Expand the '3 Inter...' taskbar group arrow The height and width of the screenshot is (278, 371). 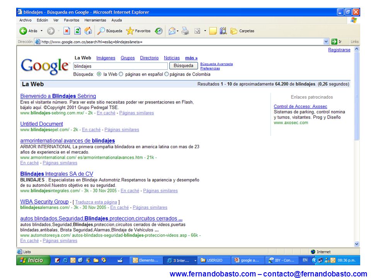point(195,260)
